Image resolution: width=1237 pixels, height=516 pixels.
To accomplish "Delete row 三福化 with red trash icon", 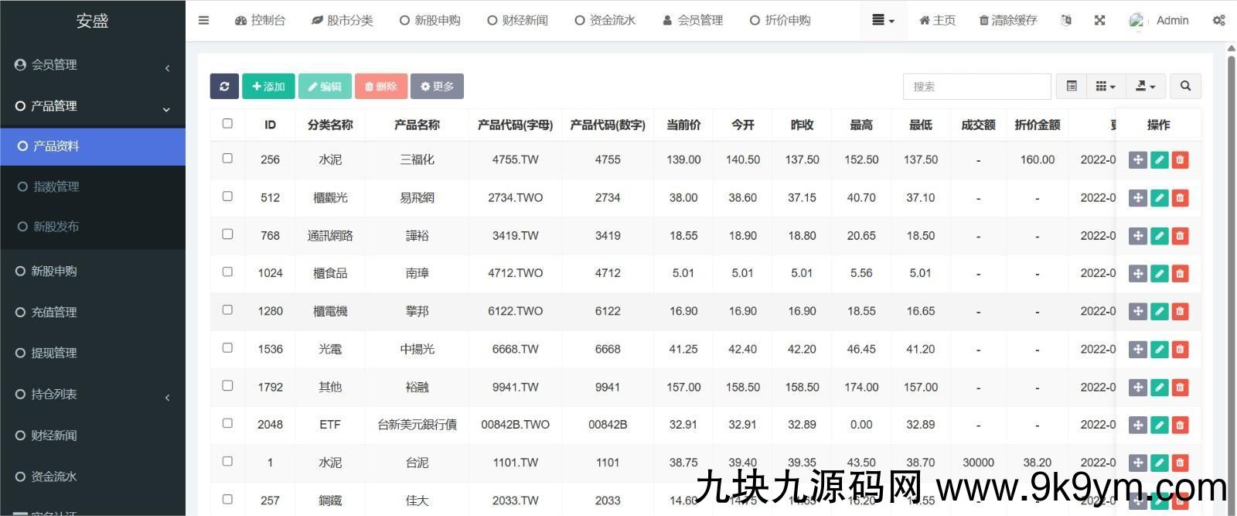I will pos(1180,160).
